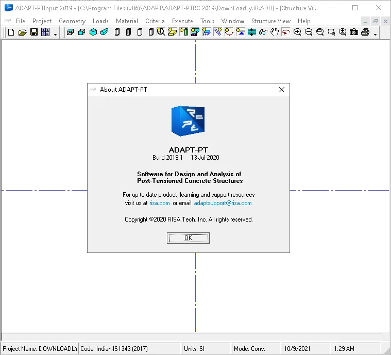Image resolution: width=391 pixels, height=355 pixels.
Task: Click the zoom in magnifier icon
Action: [297, 32]
